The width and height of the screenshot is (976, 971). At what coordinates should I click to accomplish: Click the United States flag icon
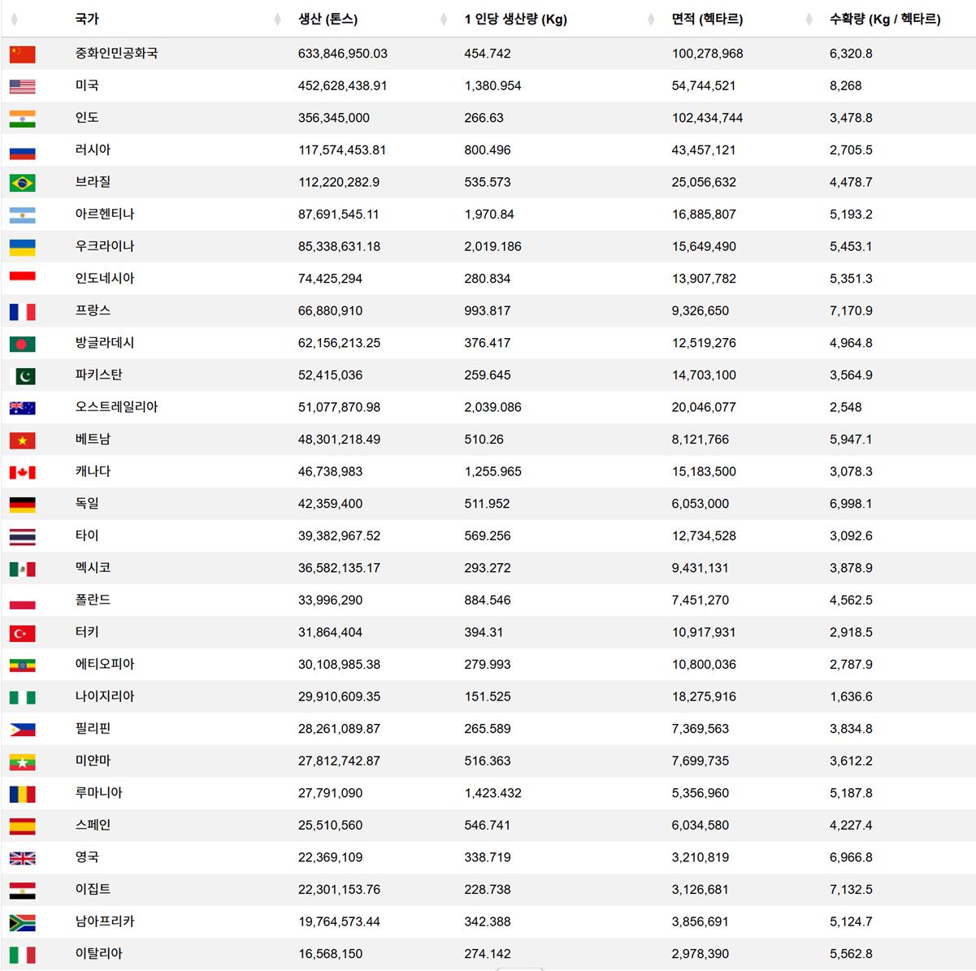coord(22,86)
